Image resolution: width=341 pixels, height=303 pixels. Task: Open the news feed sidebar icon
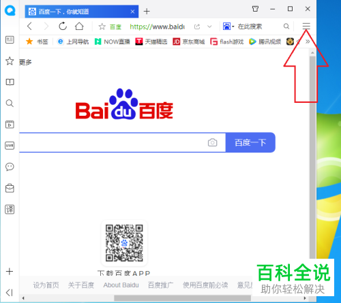pyautogui.click(x=10, y=39)
